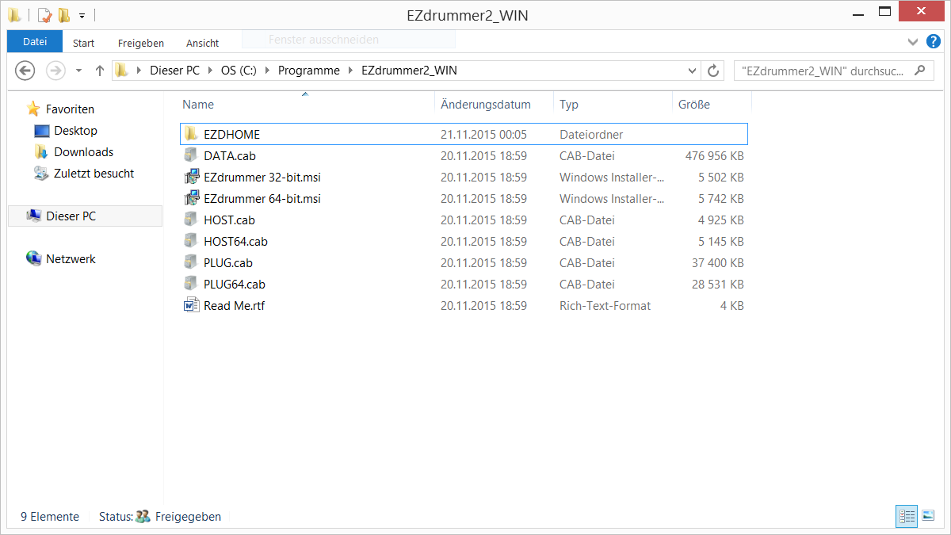The height and width of the screenshot is (535, 951).
Task: Click the EZdrummer 32-bit.msi installer icon
Action: pyautogui.click(x=191, y=178)
